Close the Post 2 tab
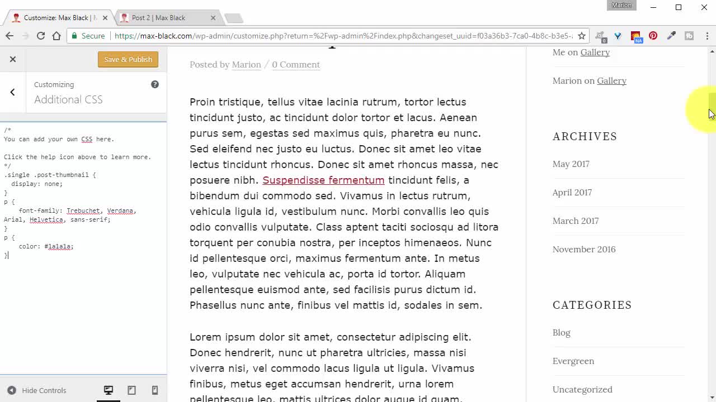Screen dimensions: 716x402 pyautogui.click(x=213, y=18)
